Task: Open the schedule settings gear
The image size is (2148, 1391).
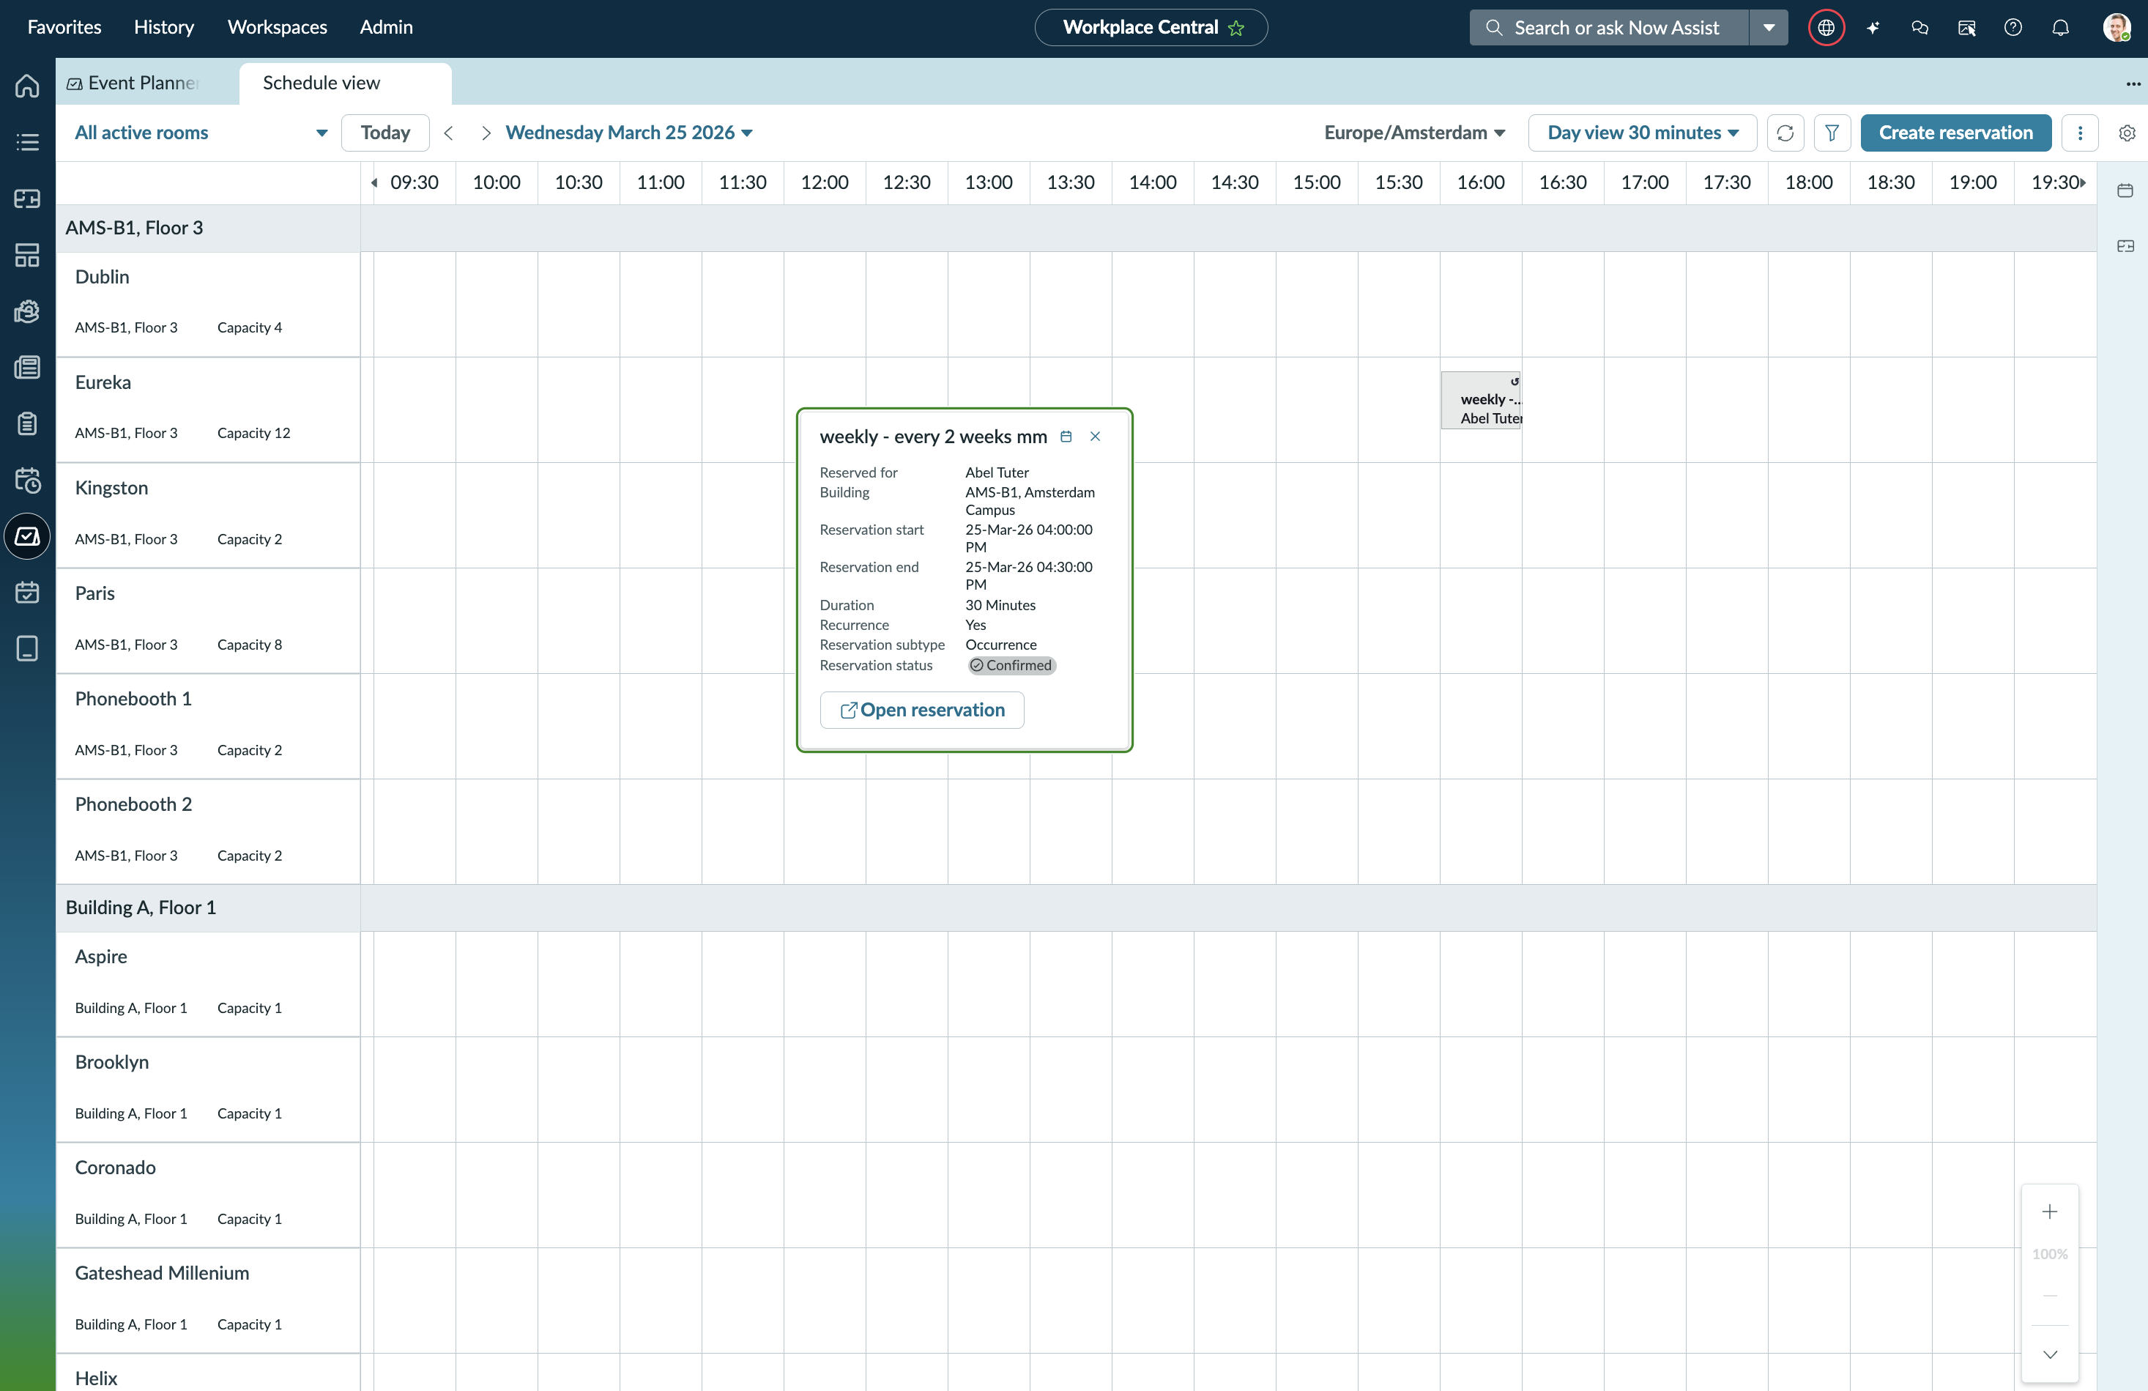Action: point(2126,133)
